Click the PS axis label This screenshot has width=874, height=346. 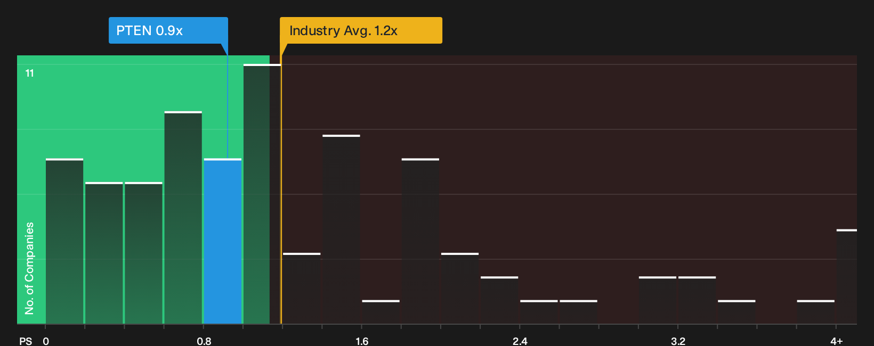tap(26, 341)
